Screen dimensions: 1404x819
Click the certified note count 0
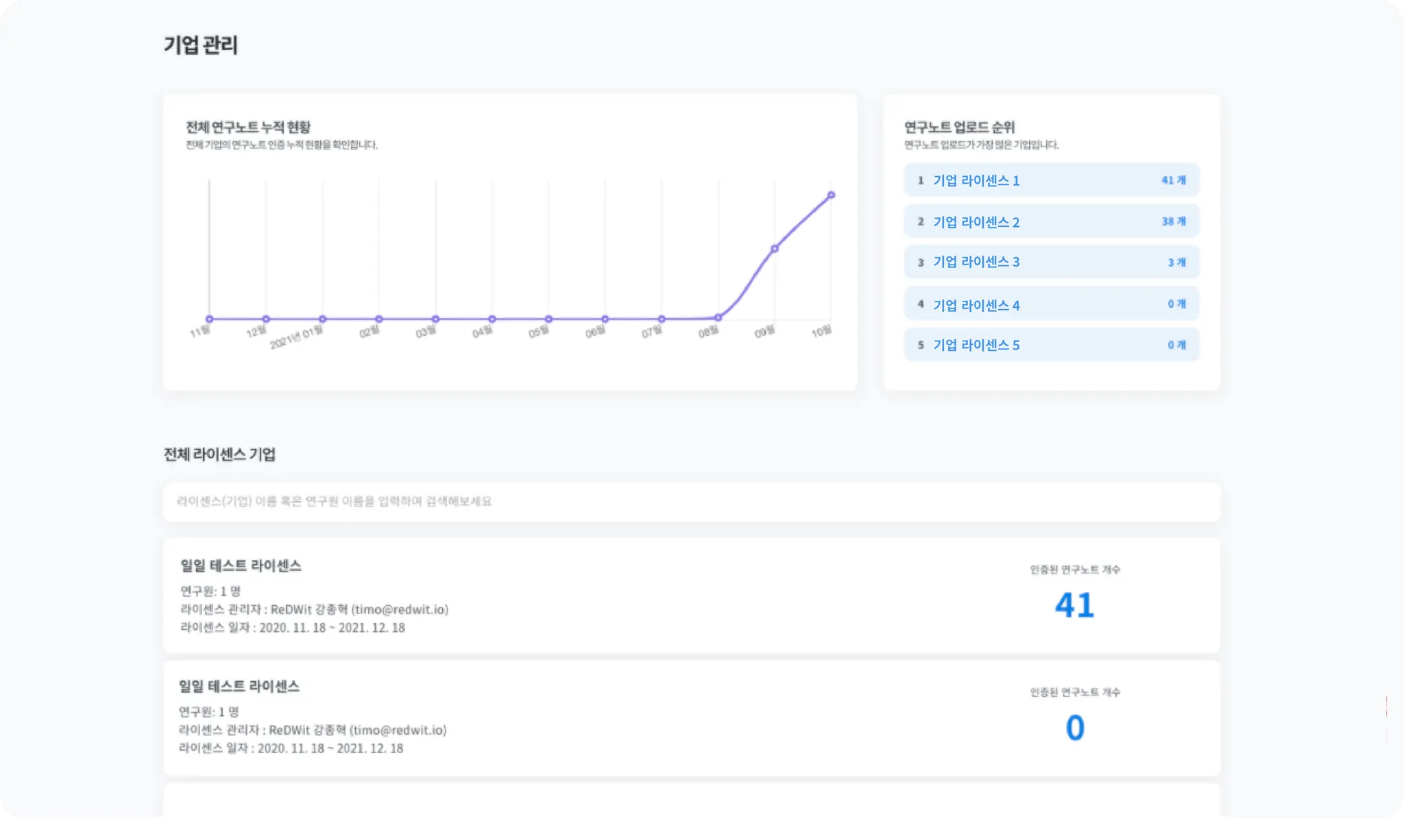(x=1074, y=728)
